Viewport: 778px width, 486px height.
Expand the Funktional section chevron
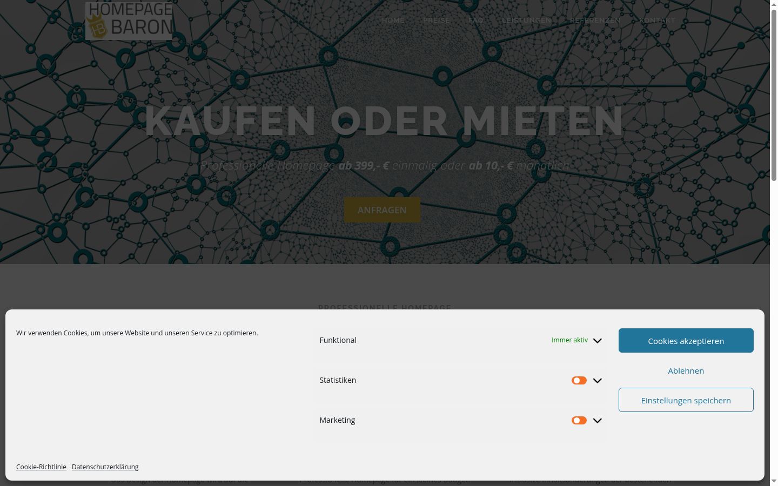[x=597, y=341]
